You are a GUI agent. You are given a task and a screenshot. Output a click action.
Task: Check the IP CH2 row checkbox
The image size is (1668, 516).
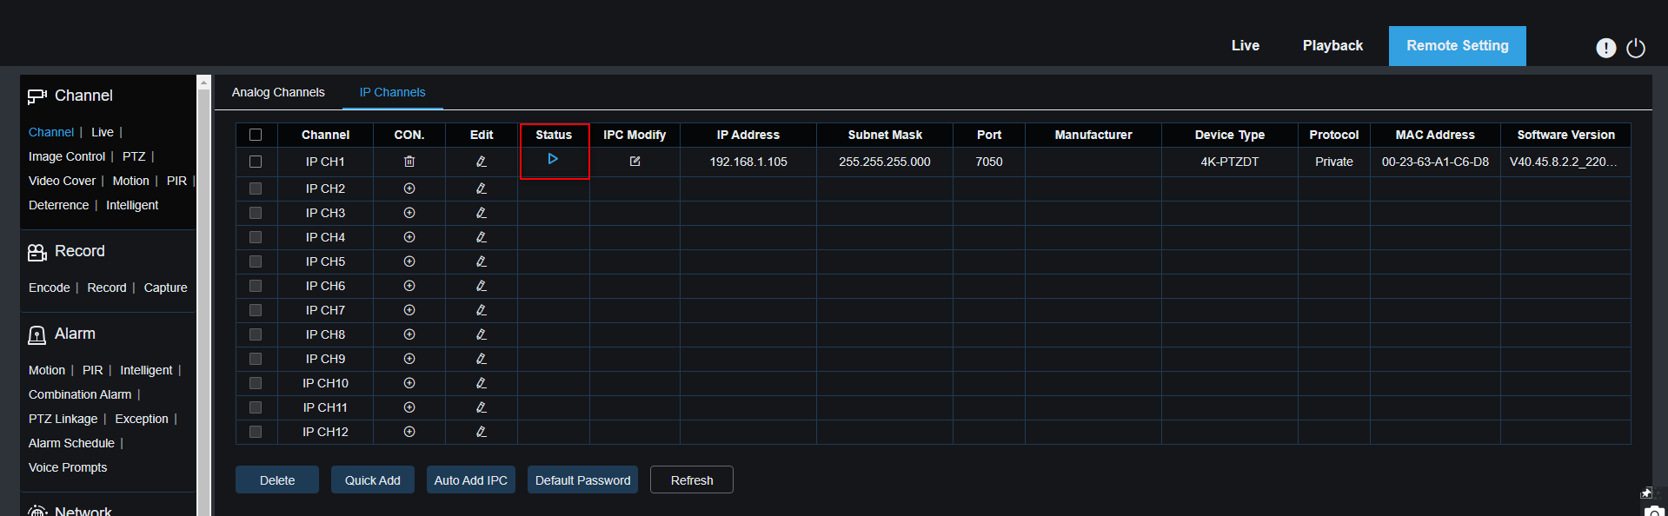coord(256,189)
